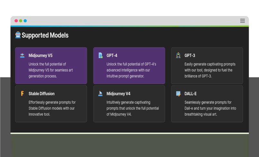This screenshot has width=259, height=157.
Task: Click the DALL-E card description text
Action: pos(210,108)
